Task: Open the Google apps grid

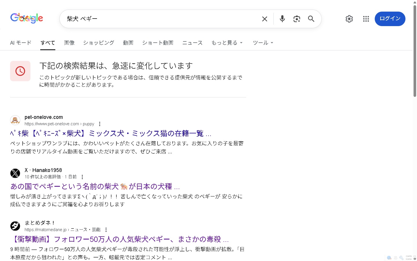Action: point(366,19)
